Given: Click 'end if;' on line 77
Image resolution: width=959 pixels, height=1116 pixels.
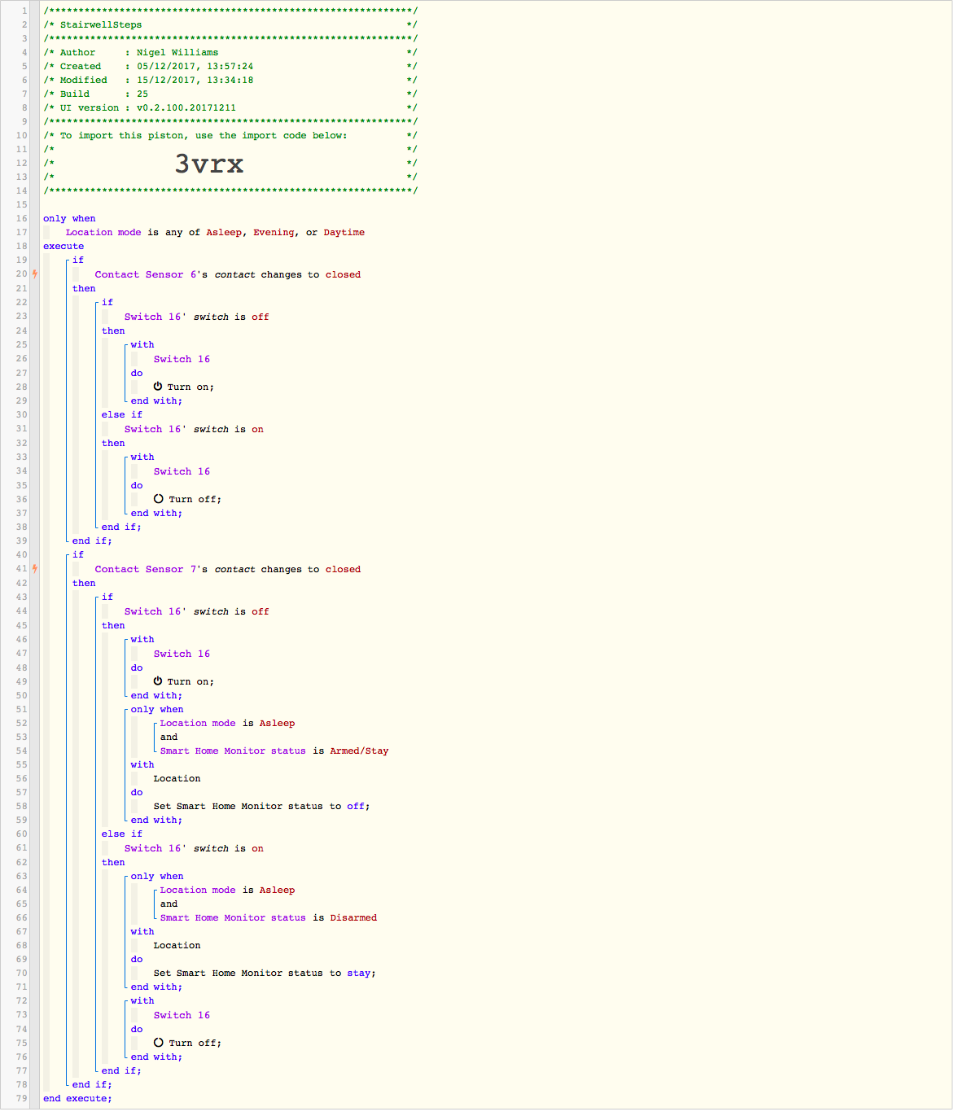Looking at the screenshot, I should tap(121, 1070).
